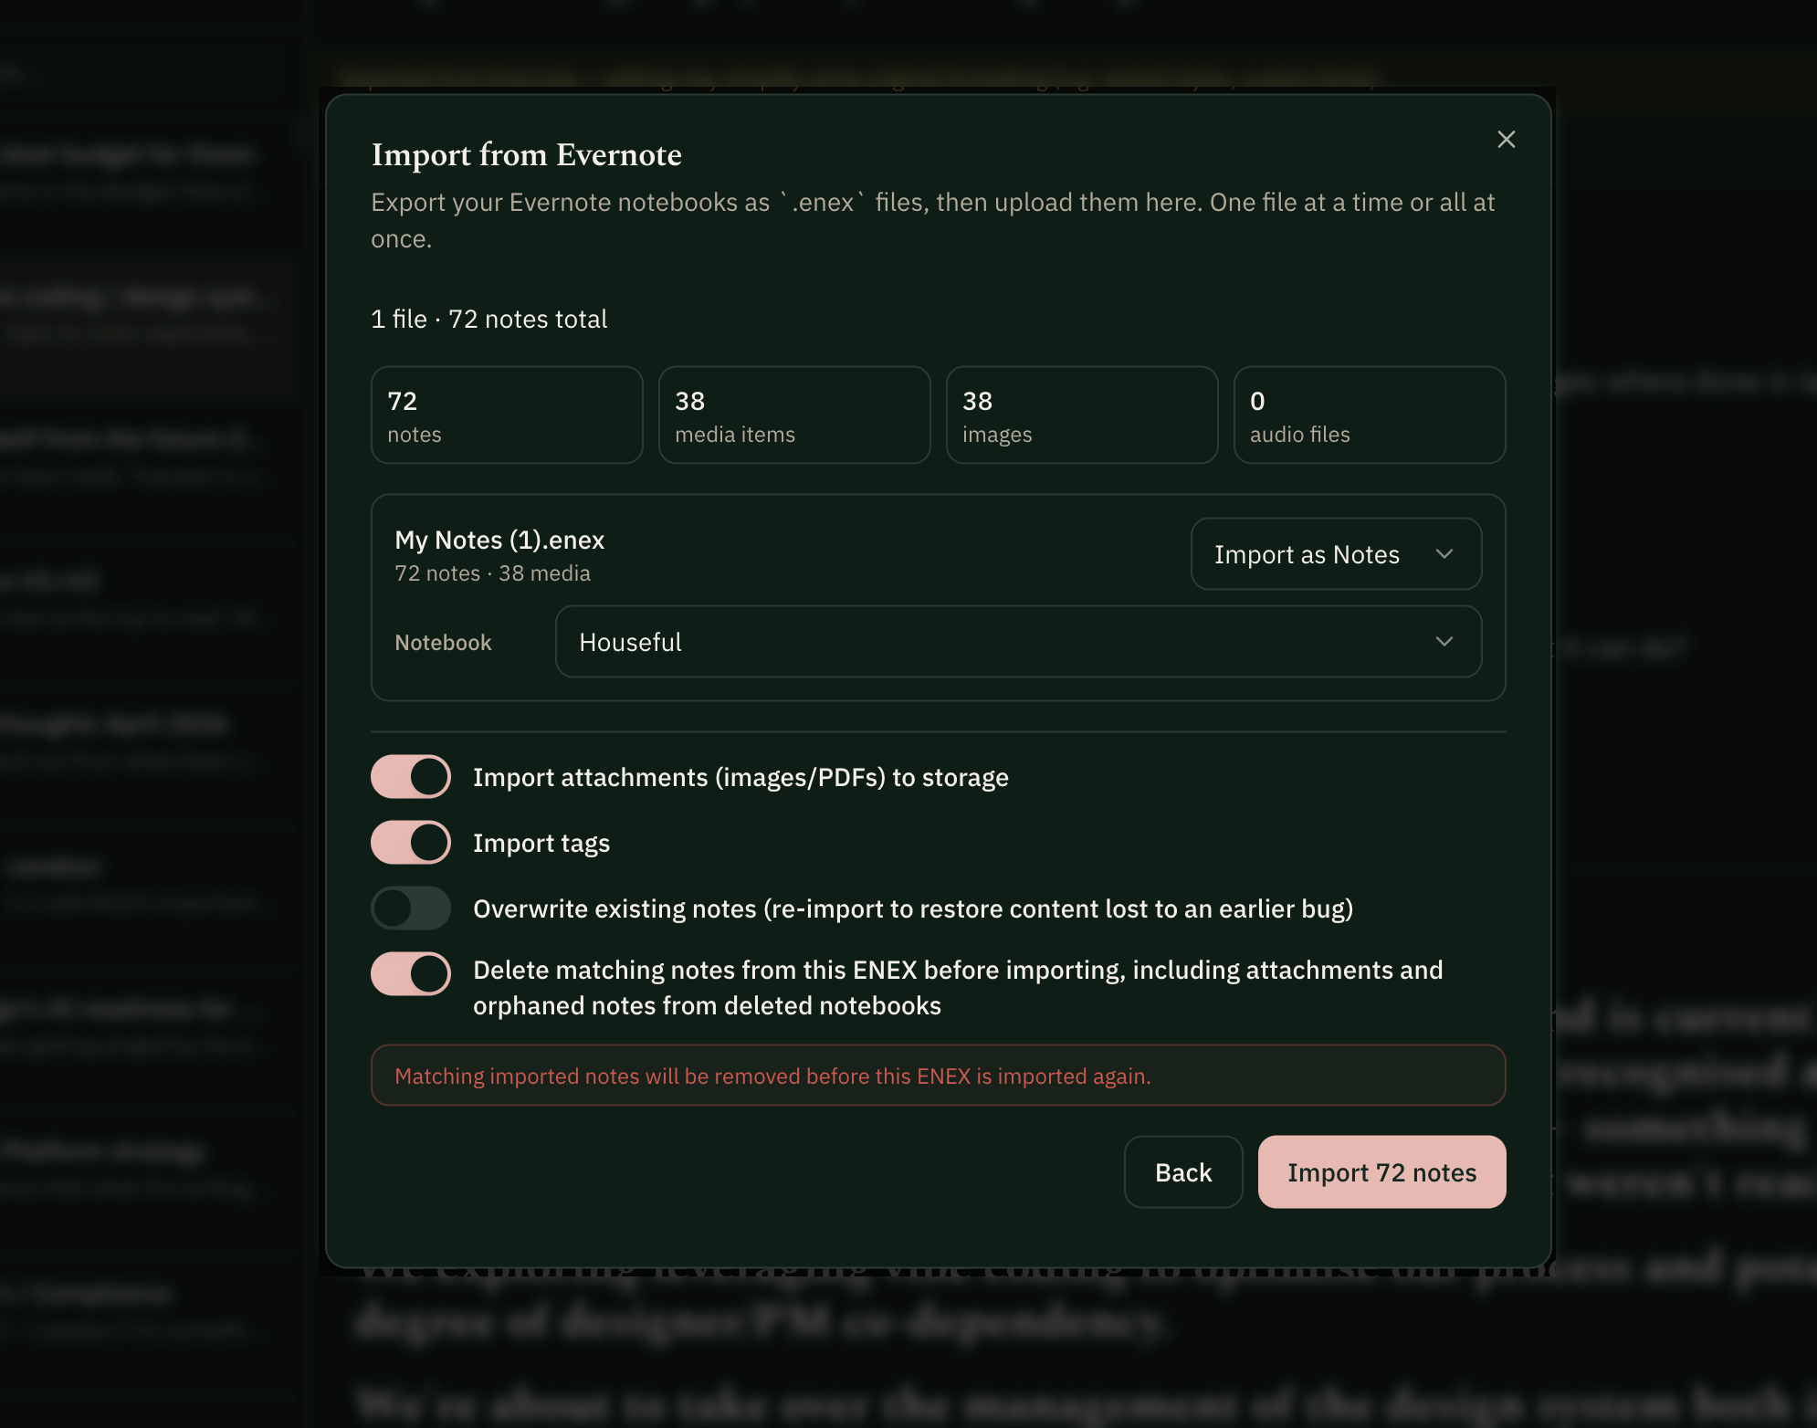Click the matching notes removal warning message
This screenshot has height=1428, width=1817.
(x=938, y=1076)
